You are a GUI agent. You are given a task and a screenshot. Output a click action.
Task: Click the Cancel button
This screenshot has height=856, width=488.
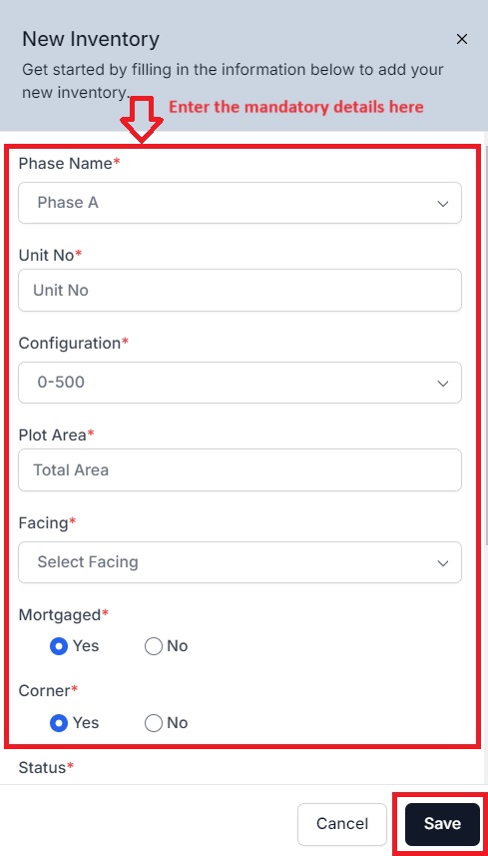pos(342,824)
